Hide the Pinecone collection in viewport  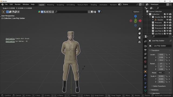click(168, 23)
